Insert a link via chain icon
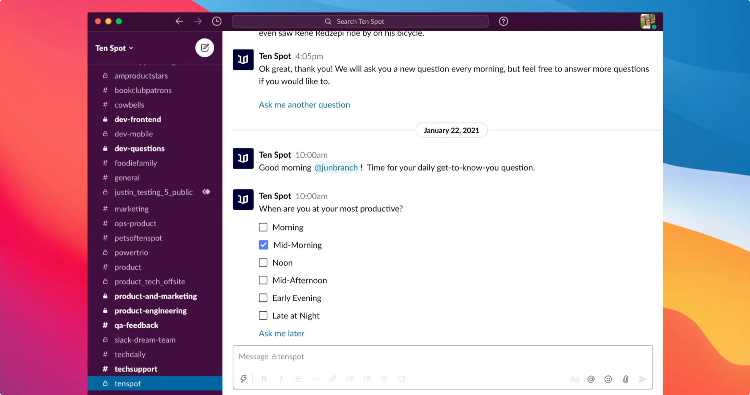 (x=332, y=379)
